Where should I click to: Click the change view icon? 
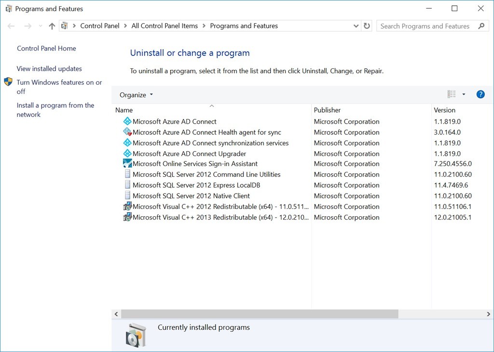(x=452, y=94)
